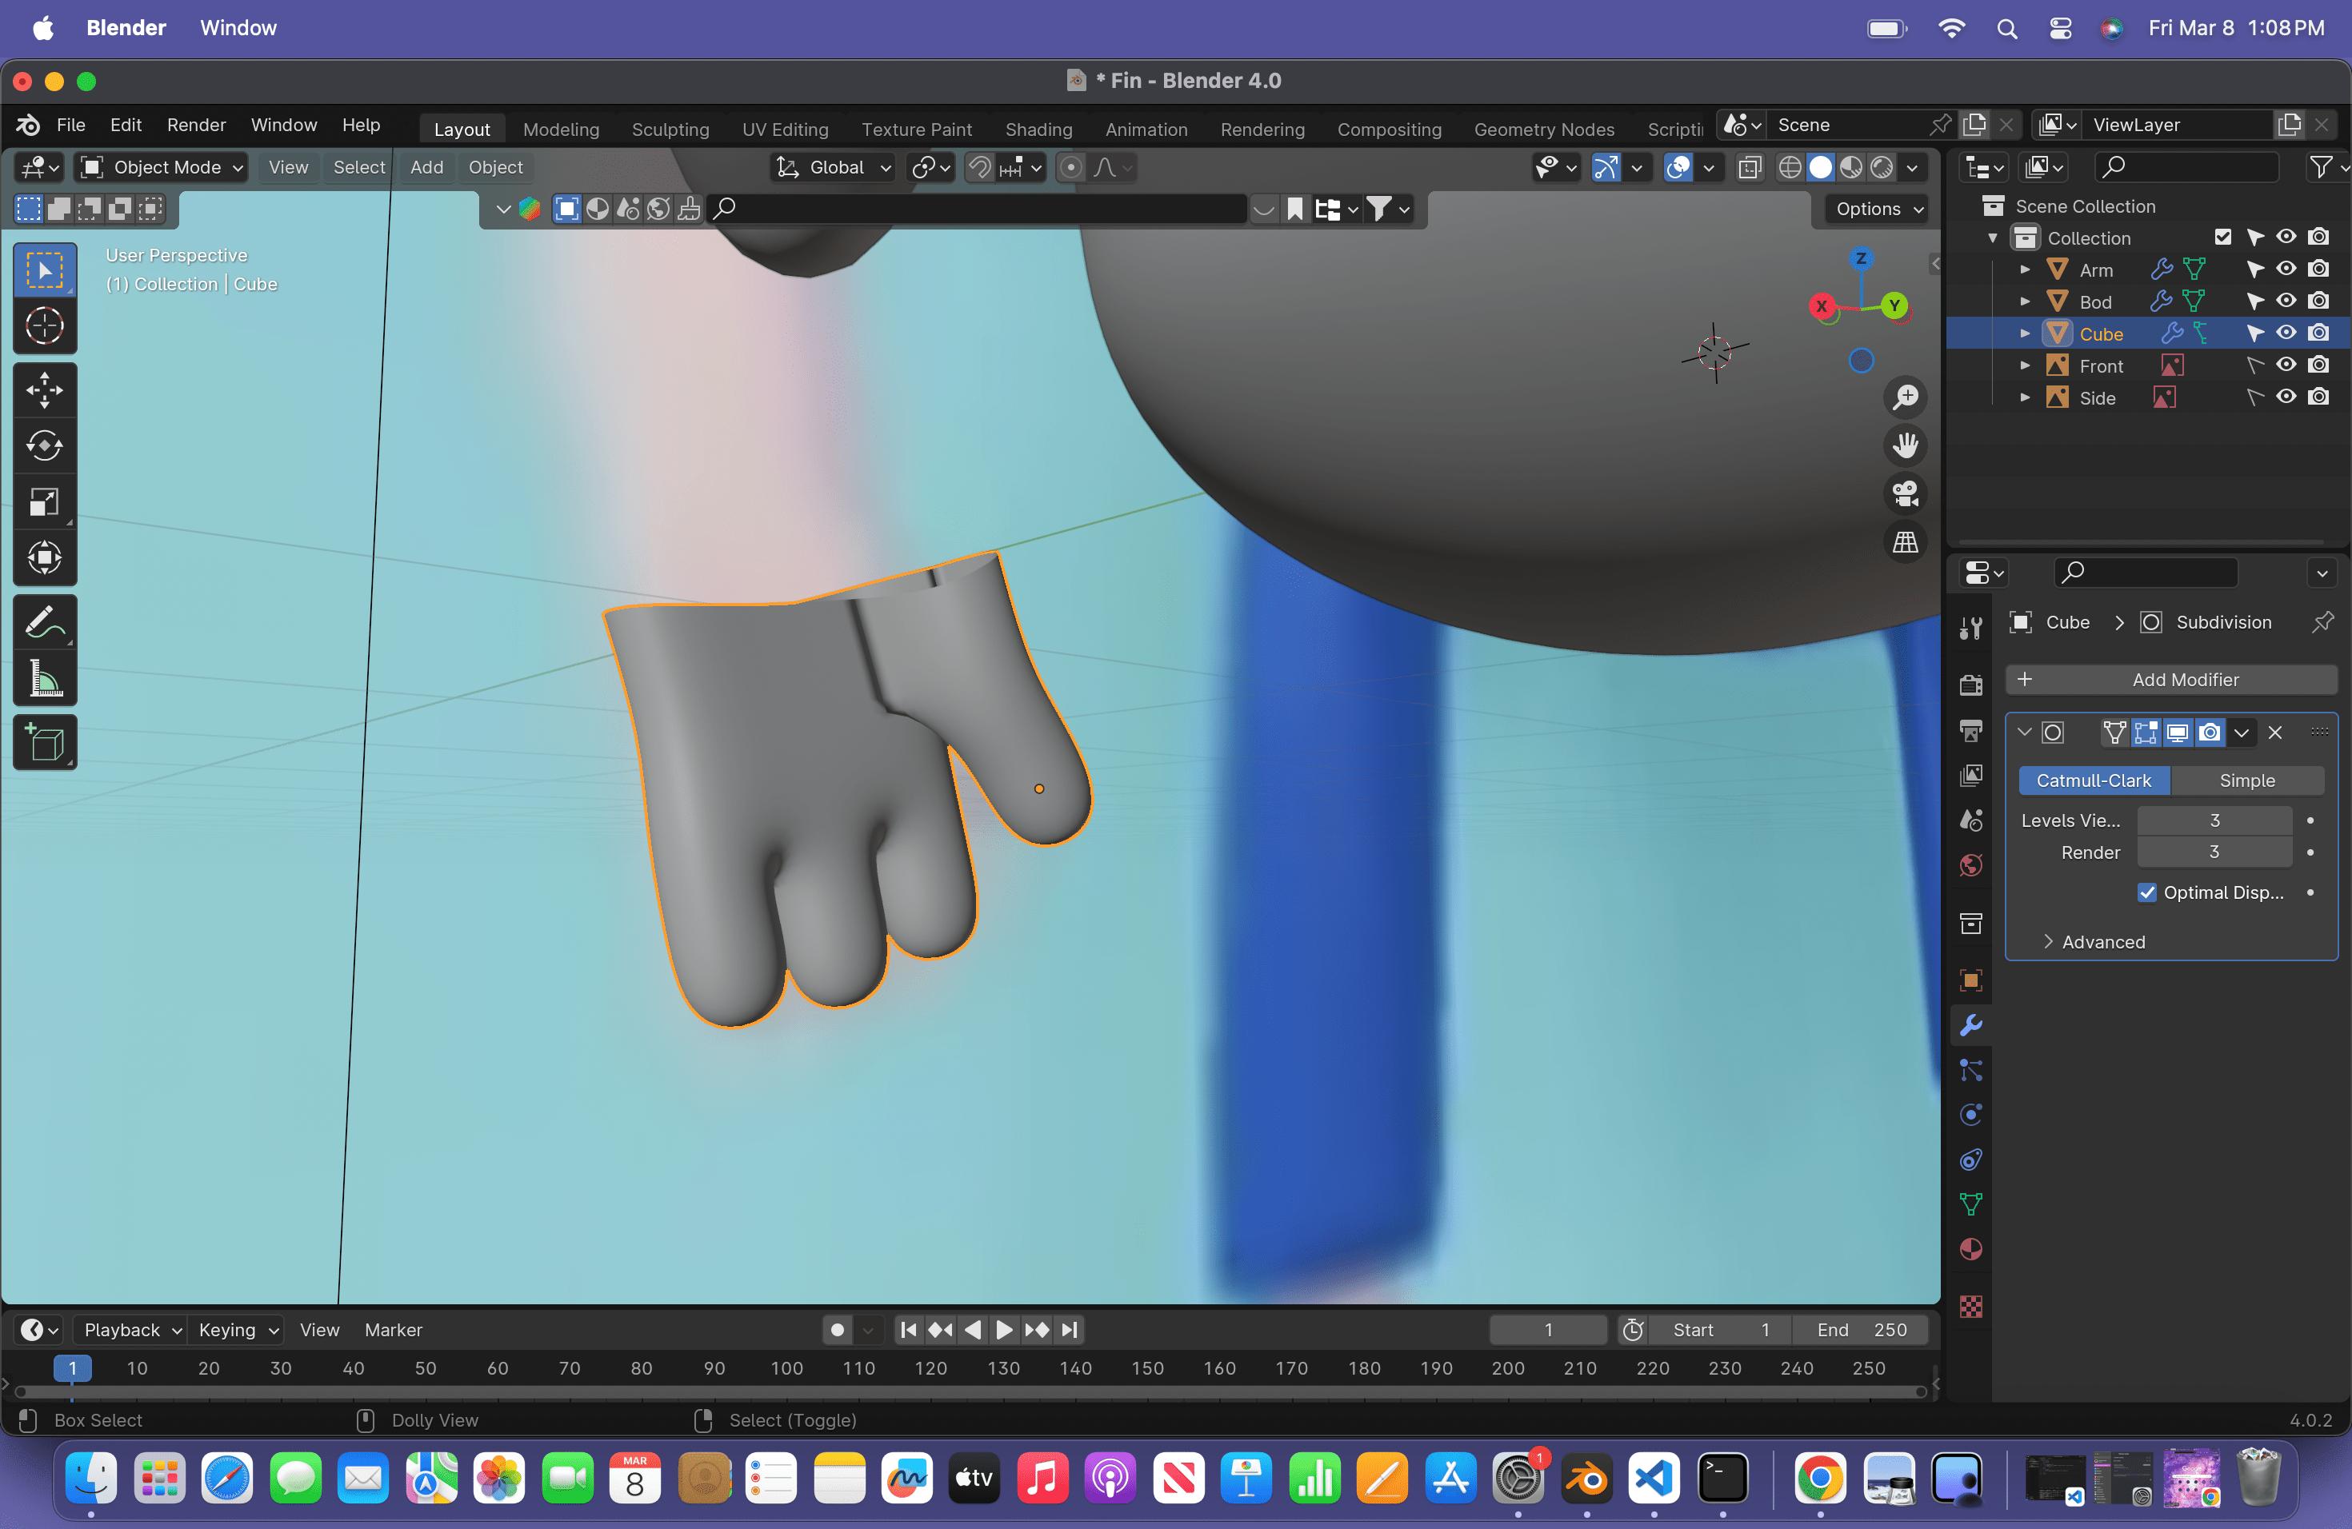Viewport: 2352px width, 1529px height.
Task: Toggle modifier realtime viewport display
Action: [x=2177, y=733]
